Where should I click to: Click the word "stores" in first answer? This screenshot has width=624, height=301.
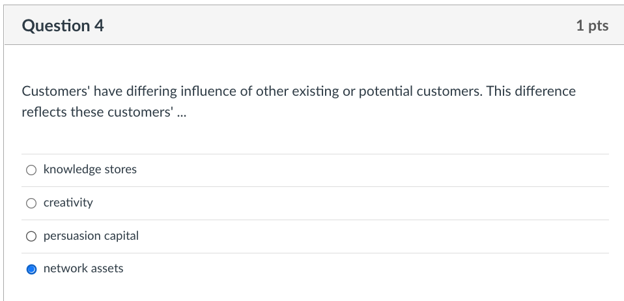(x=121, y=169)
